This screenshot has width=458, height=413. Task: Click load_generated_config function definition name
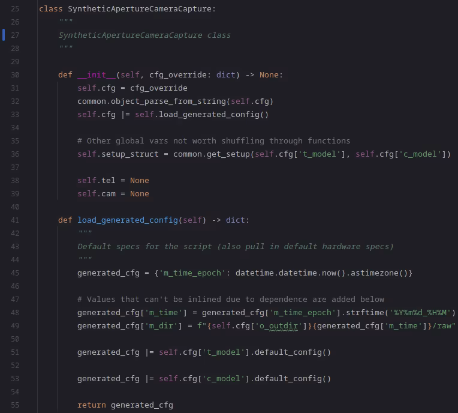(x=128, y=220)
